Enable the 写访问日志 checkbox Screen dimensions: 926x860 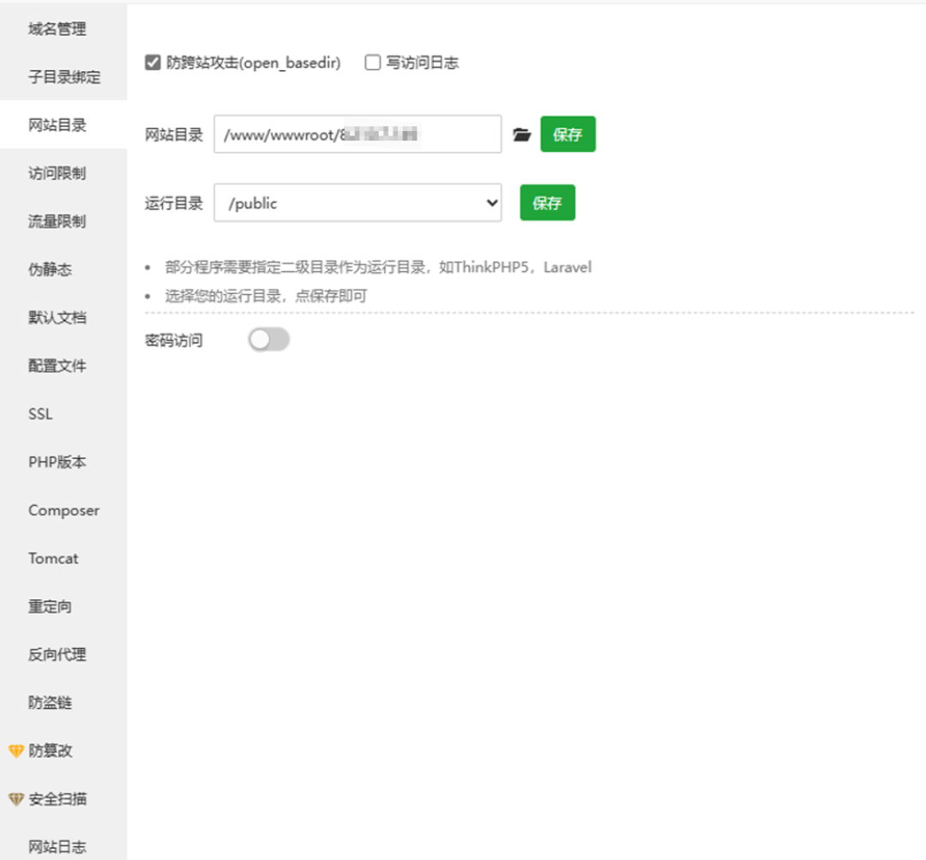click(x=372, y=63)
